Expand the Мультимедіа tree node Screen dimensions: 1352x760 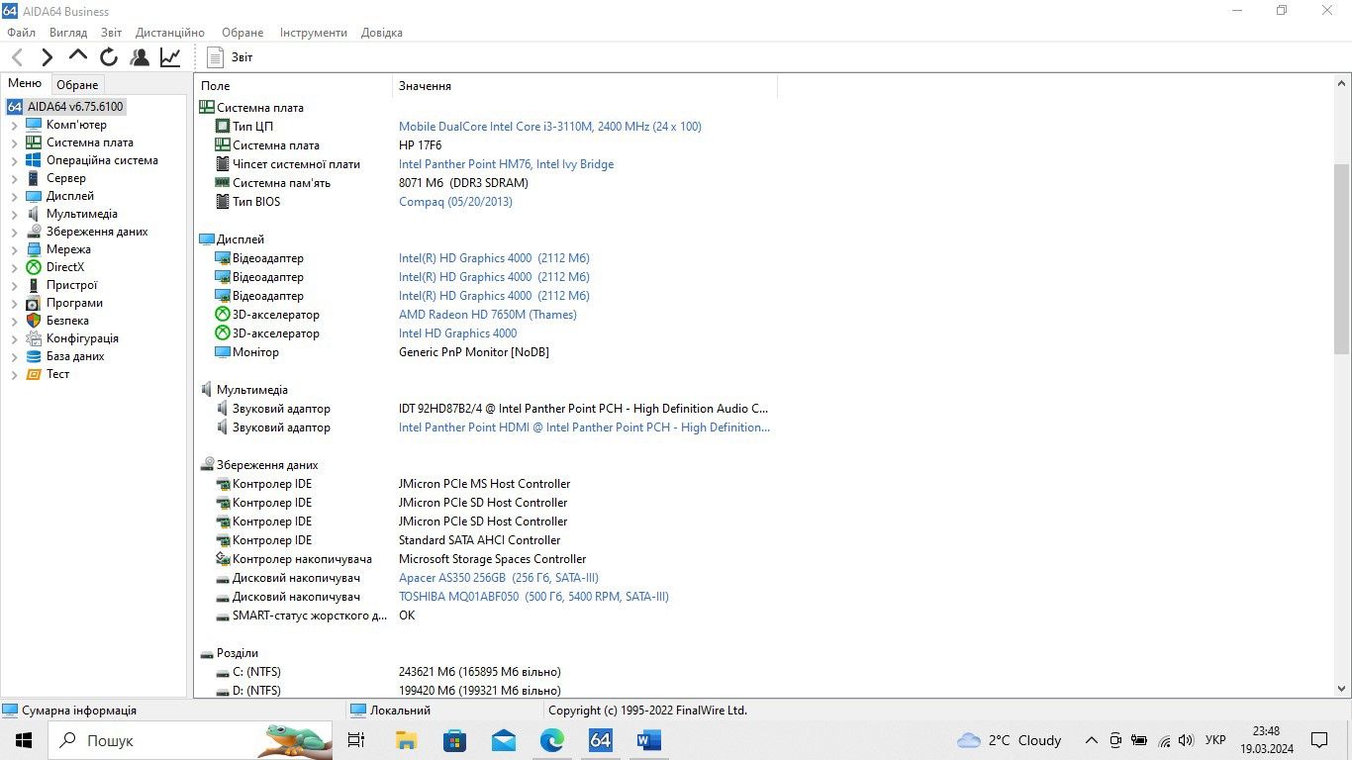14,215
